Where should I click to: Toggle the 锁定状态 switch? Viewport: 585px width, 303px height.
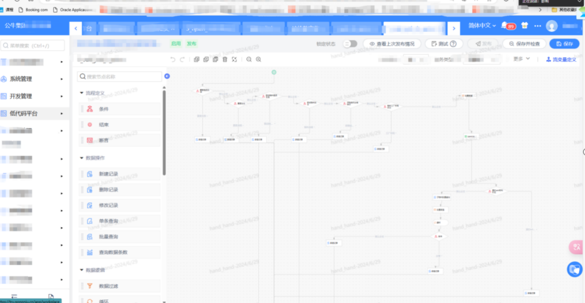pyautogui.click(x=350, y=44)
